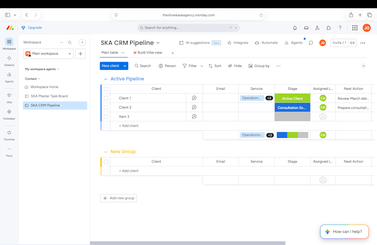Toggle Hide columns option

(x=235, y=66)
